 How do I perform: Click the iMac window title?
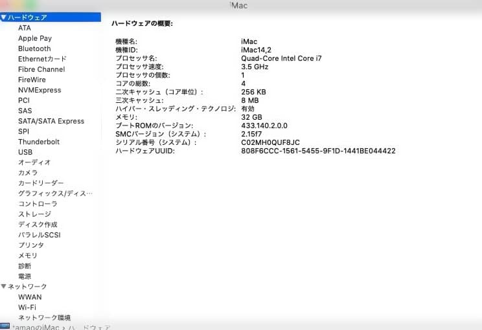pos(238,5)
